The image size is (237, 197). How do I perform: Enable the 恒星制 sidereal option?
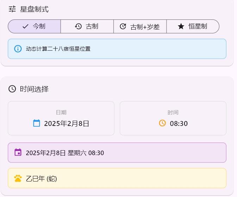(193, 26)
